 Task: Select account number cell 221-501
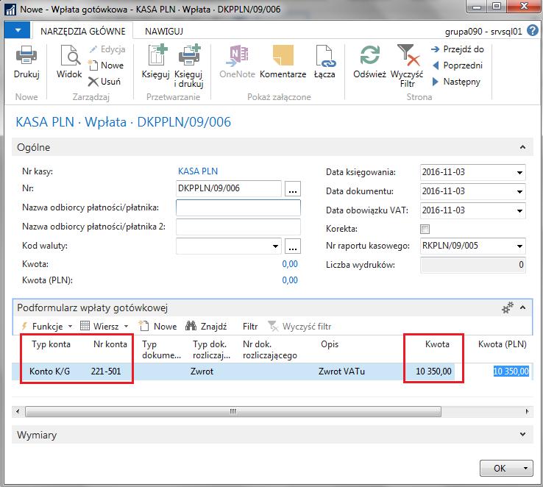[106, 372]
